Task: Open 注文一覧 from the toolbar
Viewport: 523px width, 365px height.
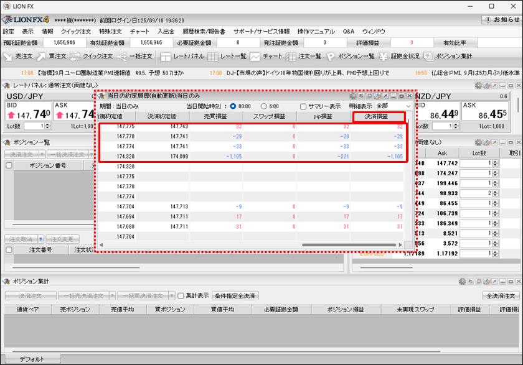Action: point(303,57)
